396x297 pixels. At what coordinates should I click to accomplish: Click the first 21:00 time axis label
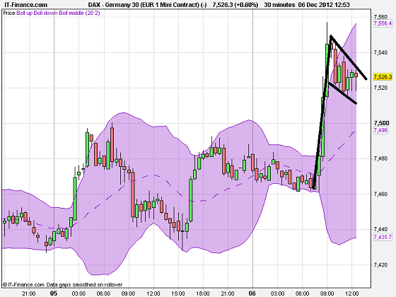tap(28, 293)
